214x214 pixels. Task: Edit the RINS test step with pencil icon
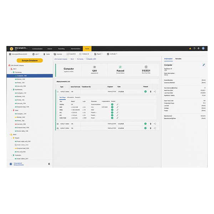point(117,110)
